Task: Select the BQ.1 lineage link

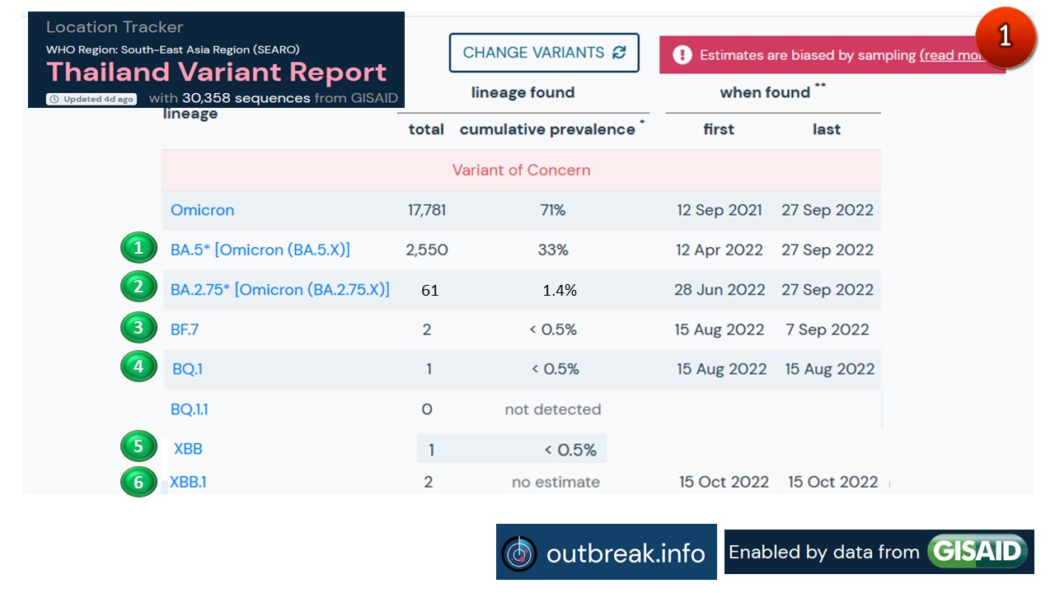Action: [187, 369]
